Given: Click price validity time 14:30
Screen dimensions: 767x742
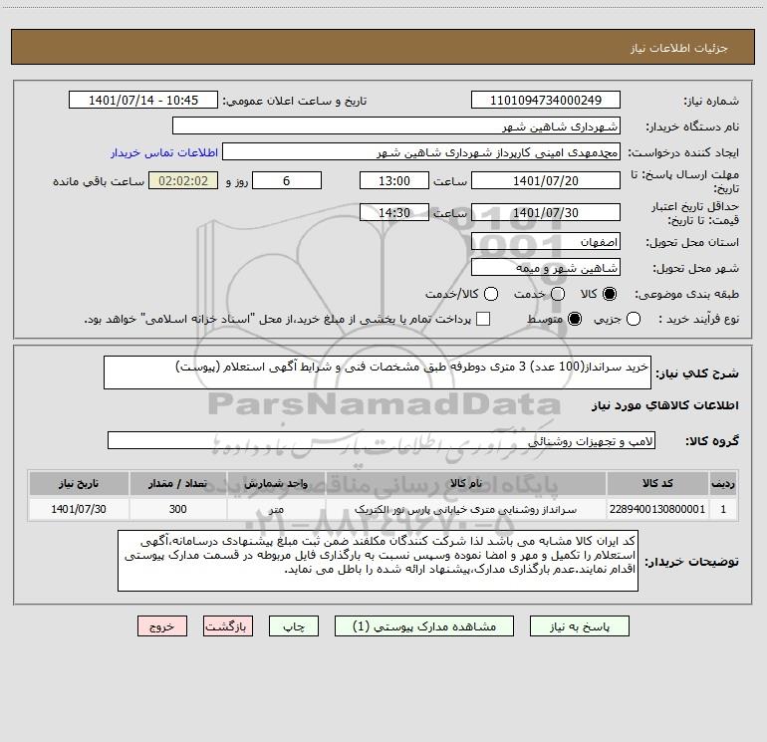Looking at the screenshot, I should [x=394, y=212].
